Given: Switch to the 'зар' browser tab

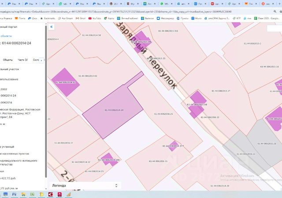Looking at the screenshot, I should (267, 4).
